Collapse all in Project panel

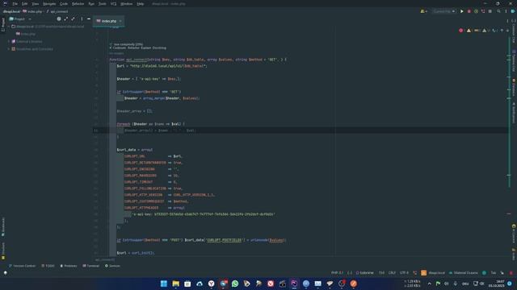pos(73,19)
